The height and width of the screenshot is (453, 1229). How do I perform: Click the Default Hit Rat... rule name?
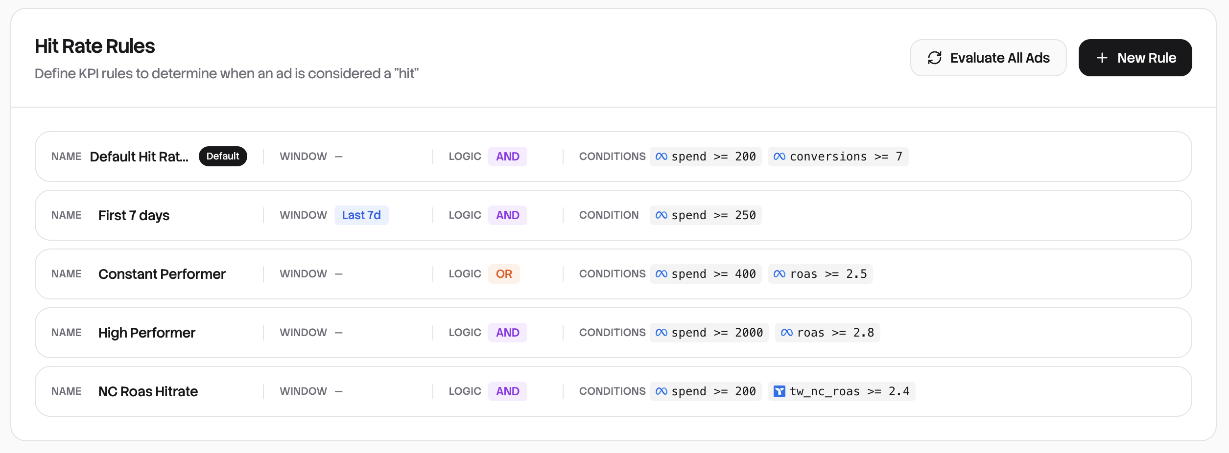[139, 157]
